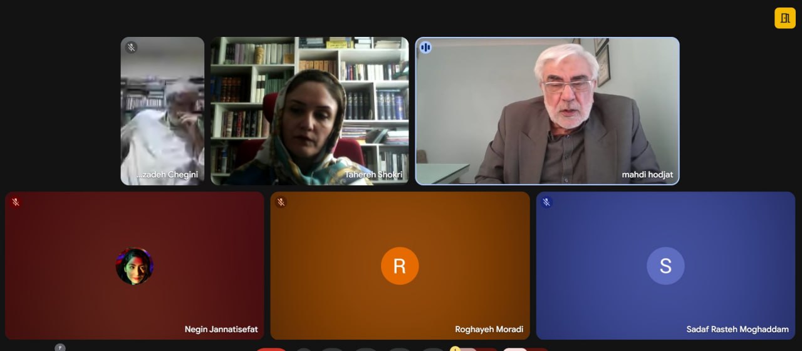Click the blue speaking indicator on mahdi hodjat's tile
Screen dimensions: 802x351
click(x=425, y=48)
